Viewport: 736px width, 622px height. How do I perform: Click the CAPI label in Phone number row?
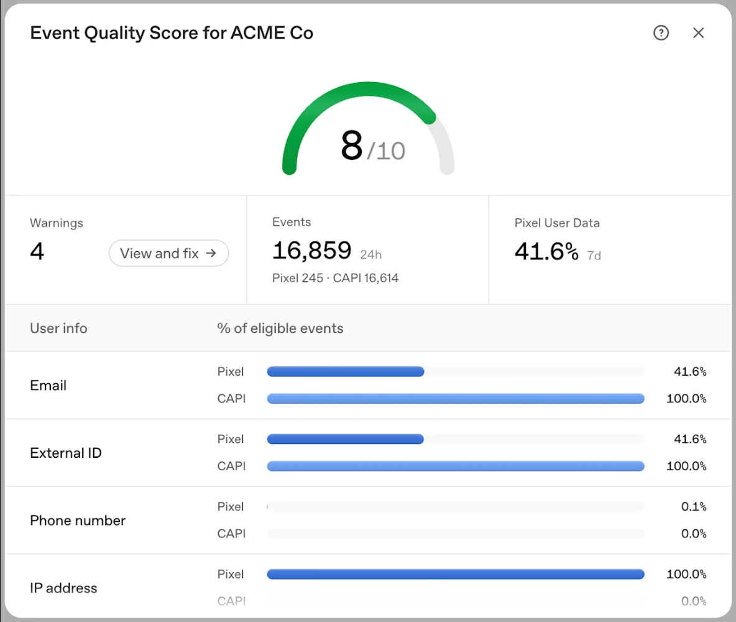point(231,534)
